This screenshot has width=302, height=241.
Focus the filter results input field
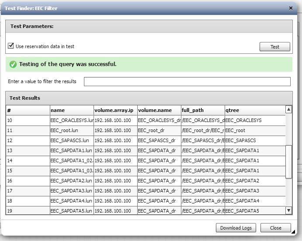[187, 81]
